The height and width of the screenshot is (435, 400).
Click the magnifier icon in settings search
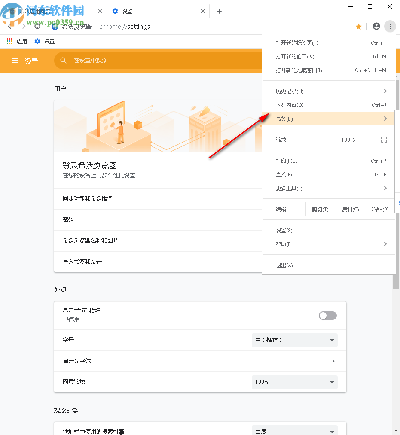tap(63, 60)
